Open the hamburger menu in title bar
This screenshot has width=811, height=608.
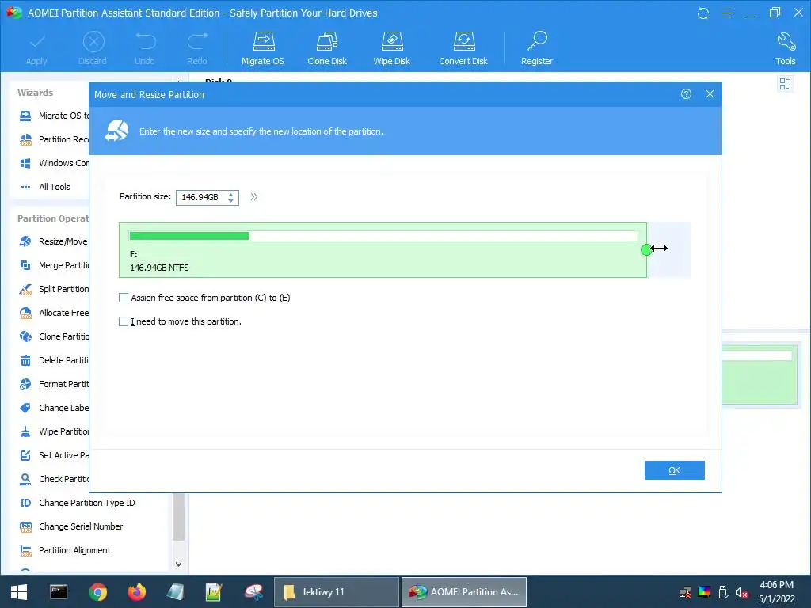(727, 13)
